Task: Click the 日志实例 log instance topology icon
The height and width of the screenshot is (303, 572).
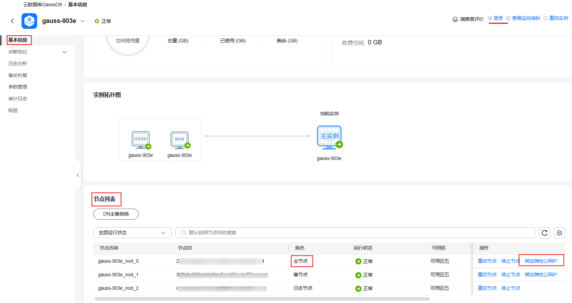Action: coord(141,140)
